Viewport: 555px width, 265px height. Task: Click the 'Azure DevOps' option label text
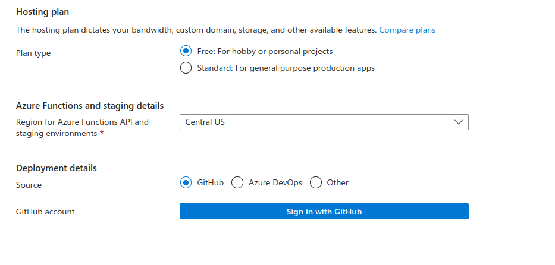275,182
